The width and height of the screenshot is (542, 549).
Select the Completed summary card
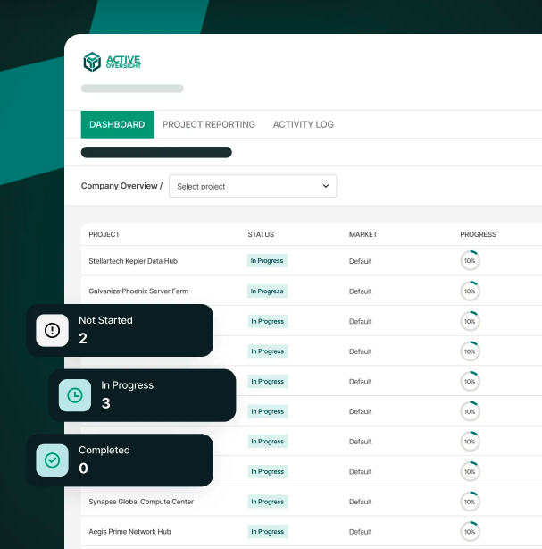click(120, 460)
